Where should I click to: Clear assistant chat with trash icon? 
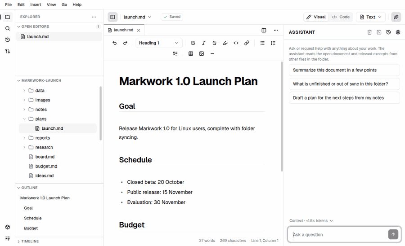click(369, 32)
